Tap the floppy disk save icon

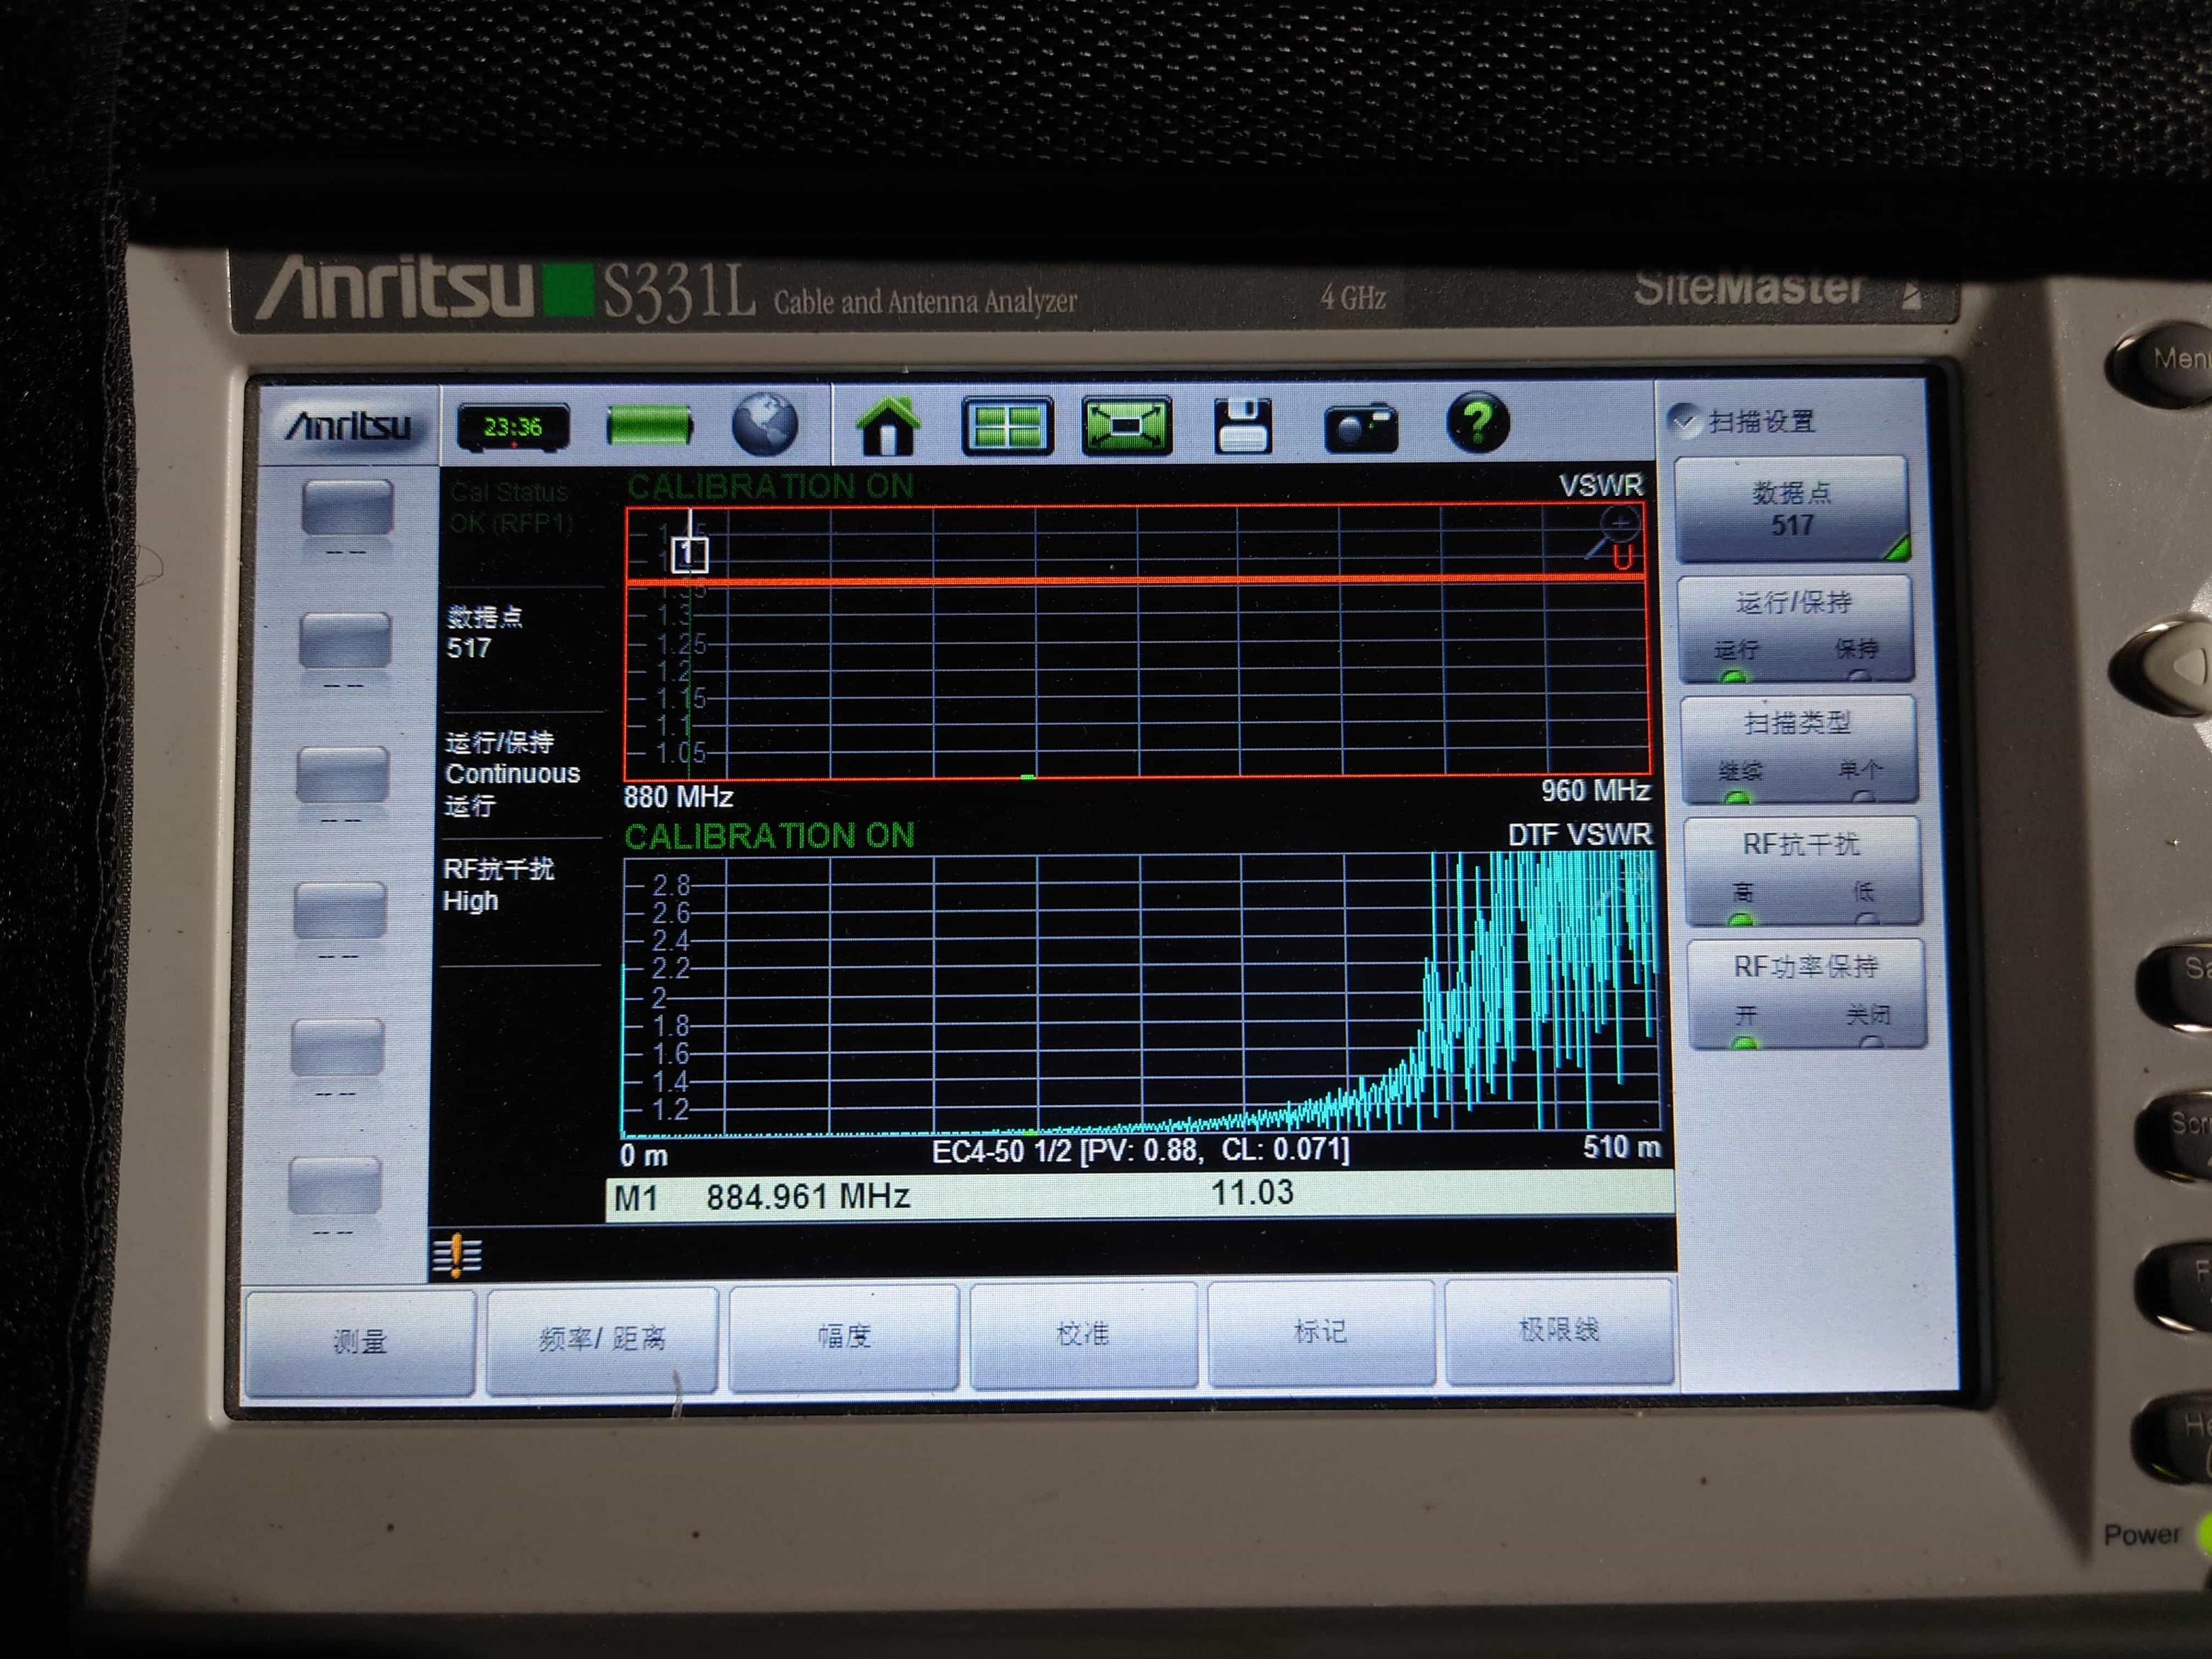coord(1243,426)
